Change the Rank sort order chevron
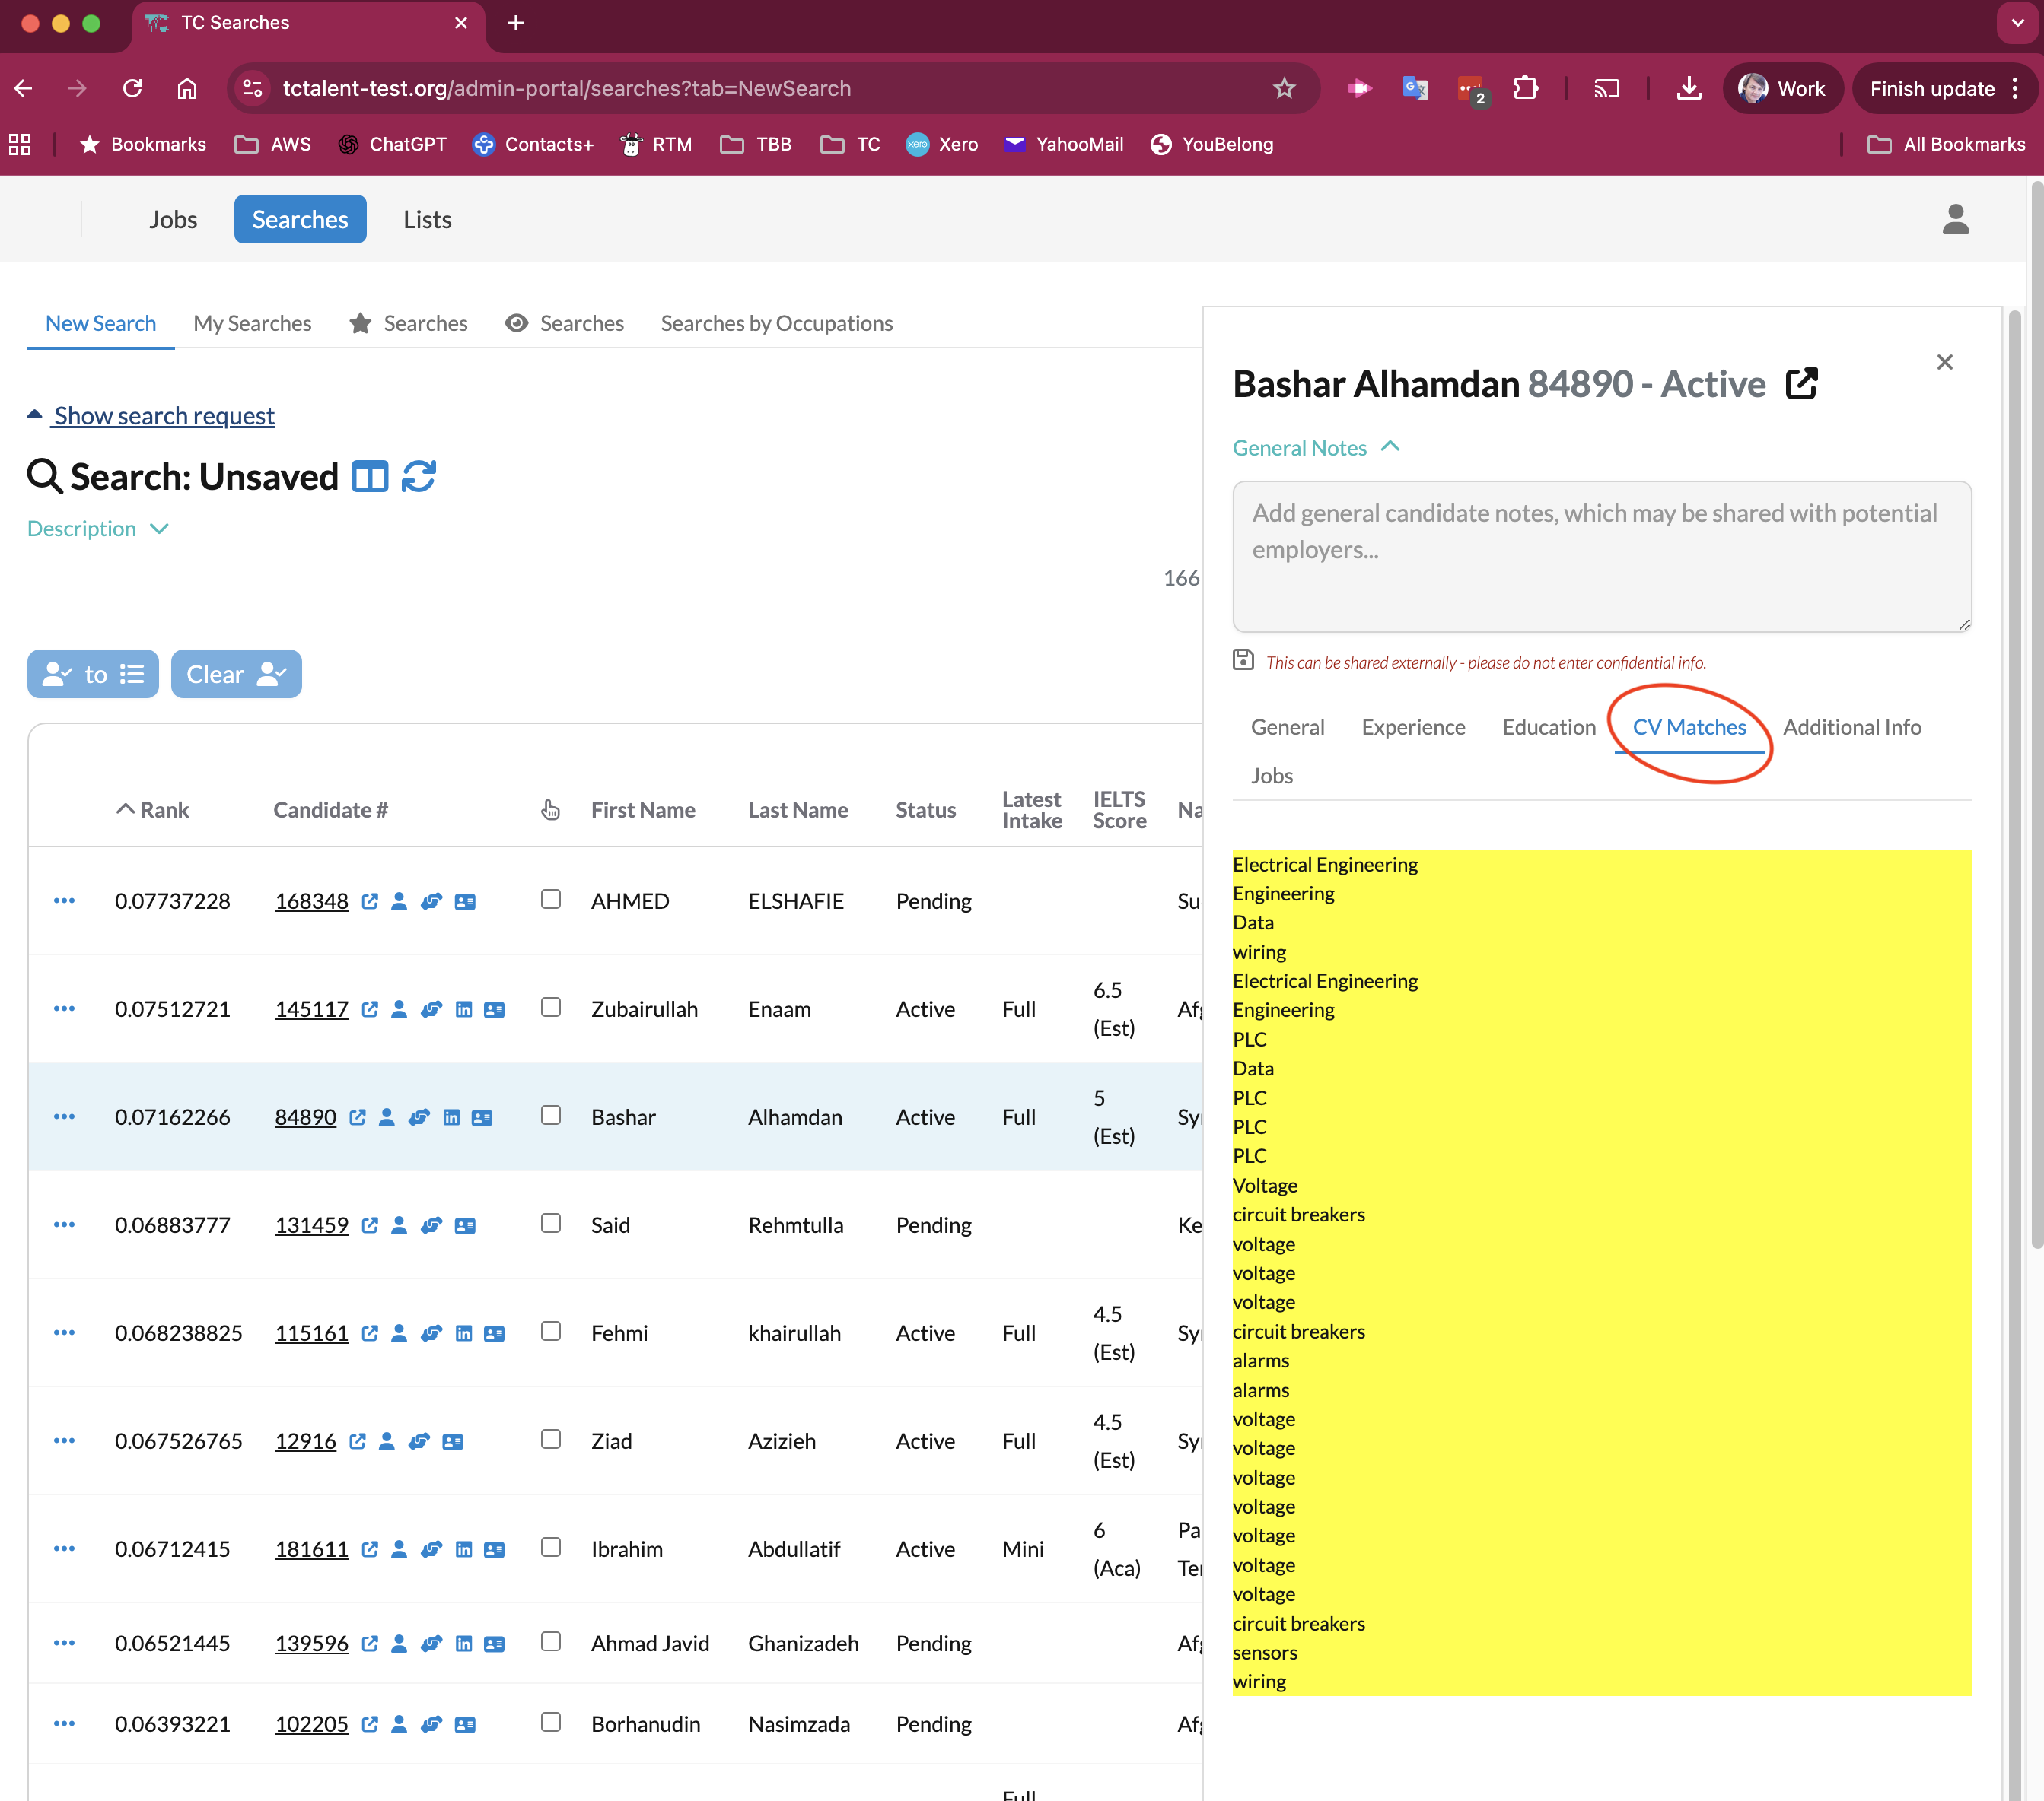 pyautogui.click(x=126, y=808)
